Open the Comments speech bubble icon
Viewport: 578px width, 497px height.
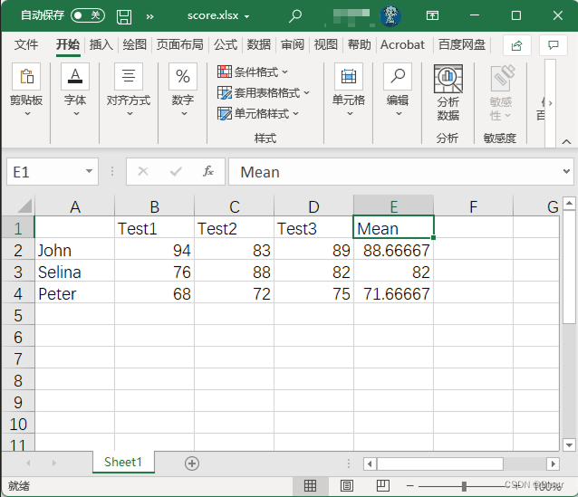tap(553, 45)
